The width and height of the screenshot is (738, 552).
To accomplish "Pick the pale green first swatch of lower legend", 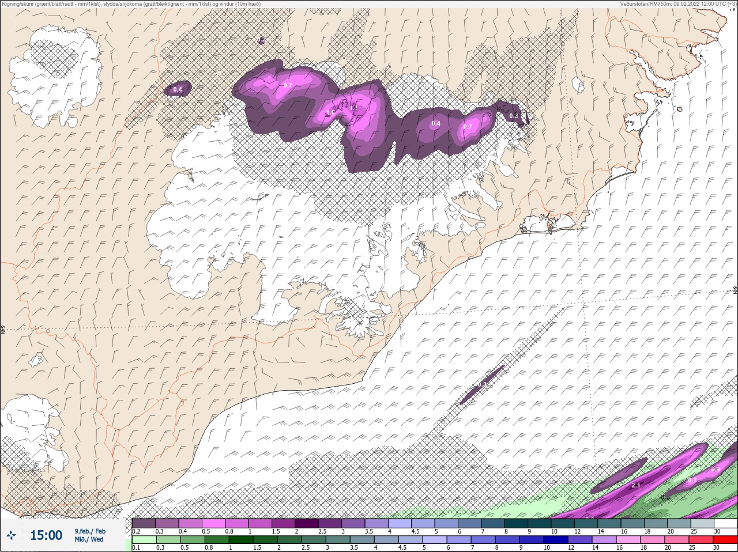I will (x=144, y=539).
